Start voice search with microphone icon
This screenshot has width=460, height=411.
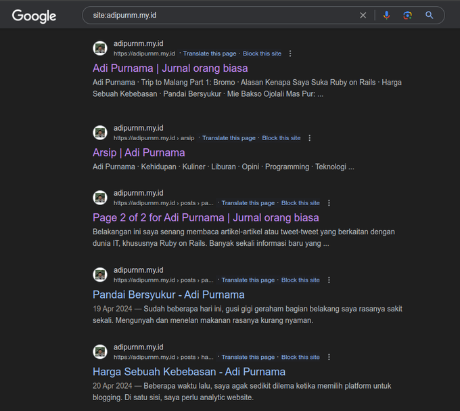coord(387,16)
